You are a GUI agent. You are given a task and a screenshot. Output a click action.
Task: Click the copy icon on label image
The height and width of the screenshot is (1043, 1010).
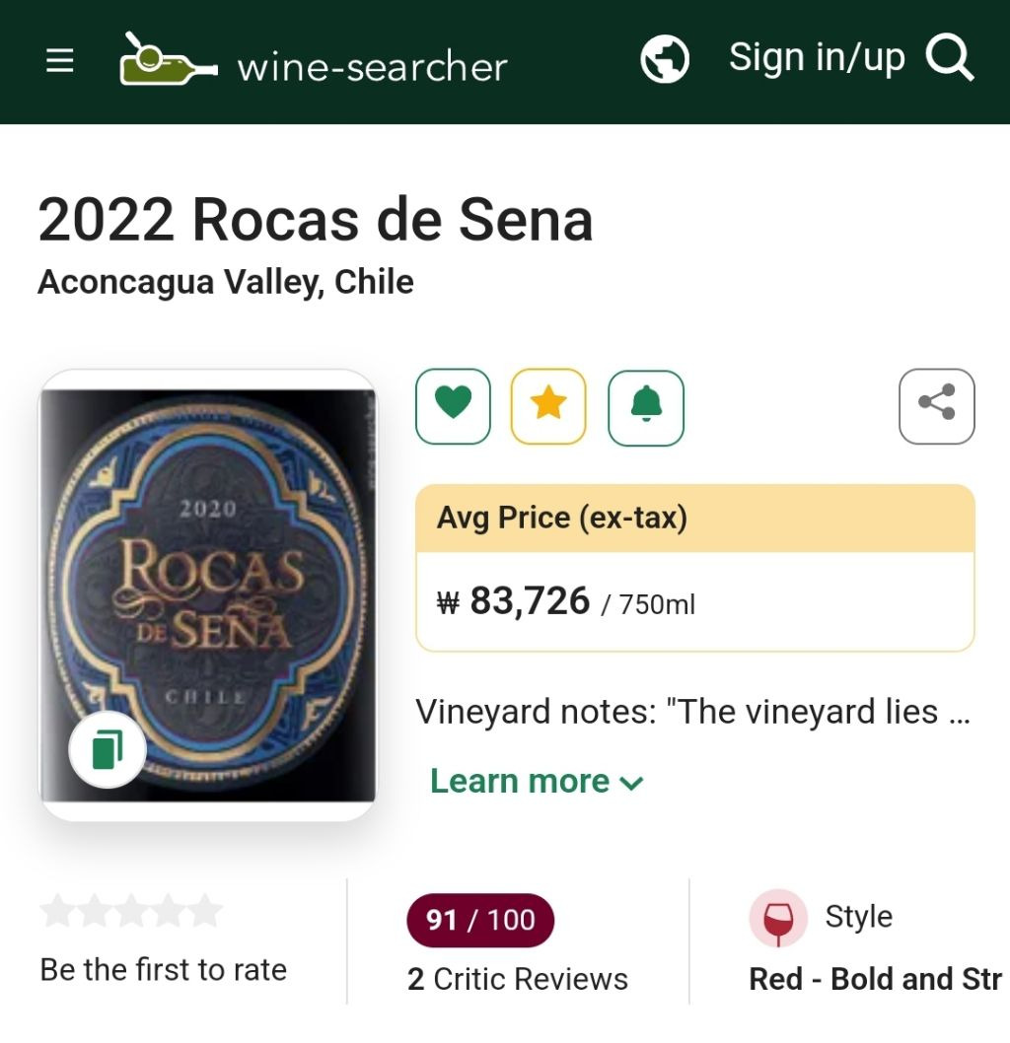click(x=108, y=749)
